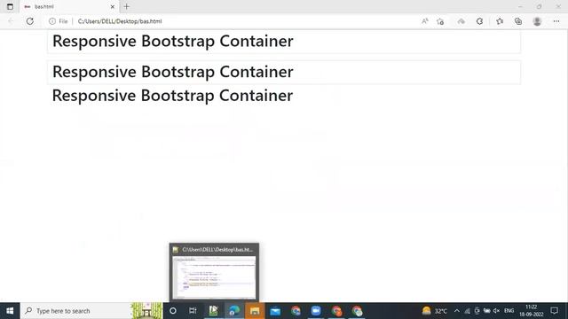Minimize the browser window
The height and width of the screenshot is (319, 568).
click(x=520, y=6)
